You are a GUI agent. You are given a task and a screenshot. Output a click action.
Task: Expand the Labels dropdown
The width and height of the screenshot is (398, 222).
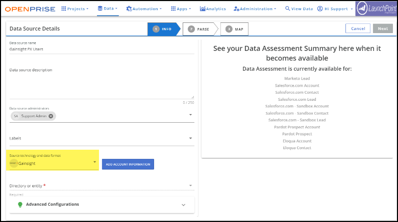click(x=190, y=138)
